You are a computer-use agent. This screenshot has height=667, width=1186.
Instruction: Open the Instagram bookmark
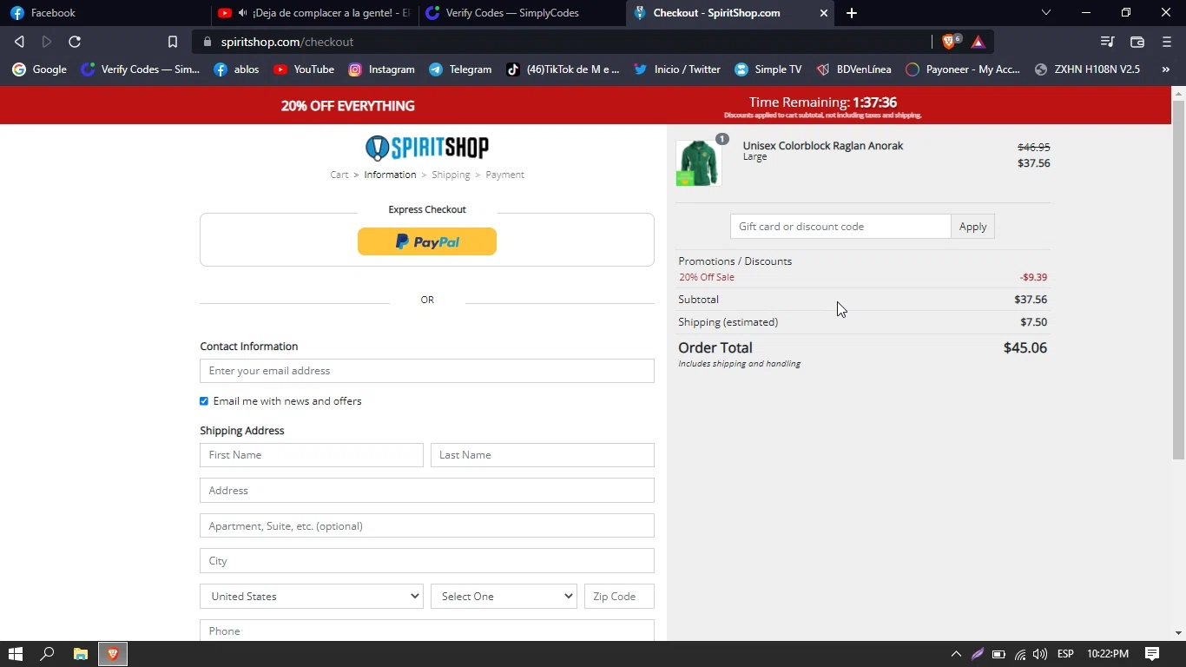point(381,69)
